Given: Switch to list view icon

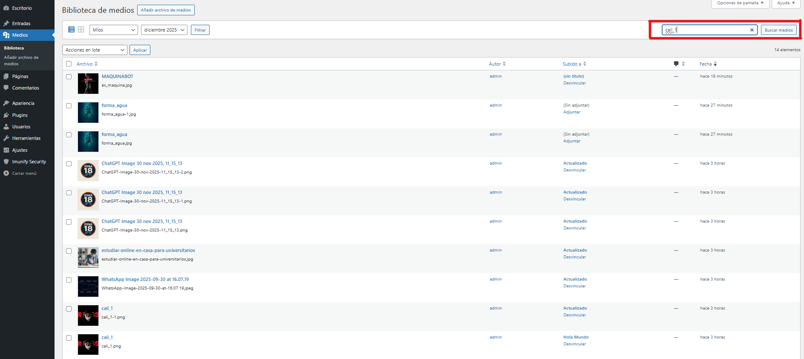Looking at the screenshot, I should 72,30.
